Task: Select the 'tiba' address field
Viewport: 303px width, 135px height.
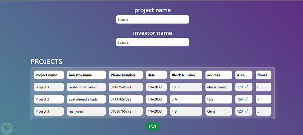Action: point(219,99)
